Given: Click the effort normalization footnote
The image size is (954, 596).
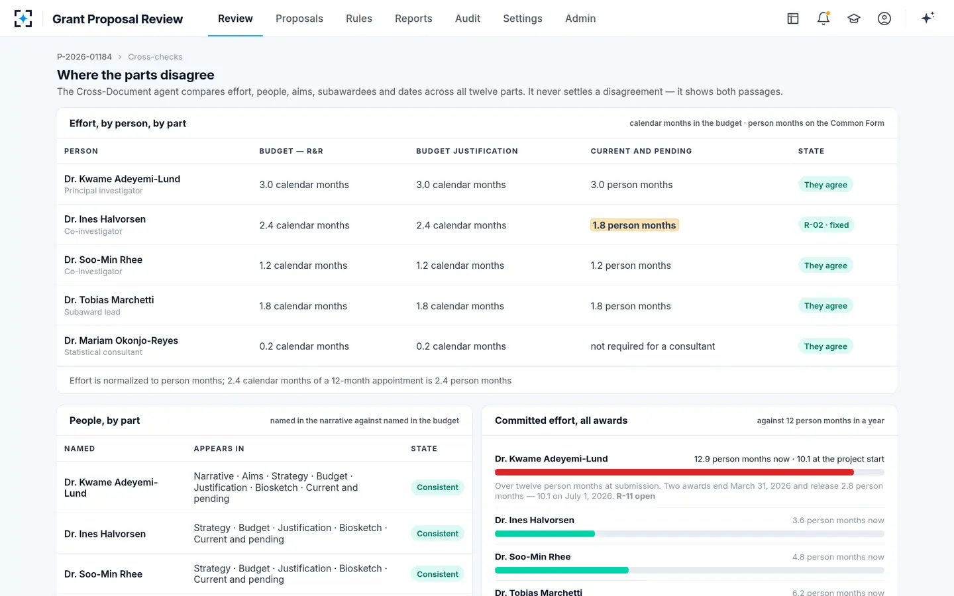Looking at the screenshot, I should (290, 381).
